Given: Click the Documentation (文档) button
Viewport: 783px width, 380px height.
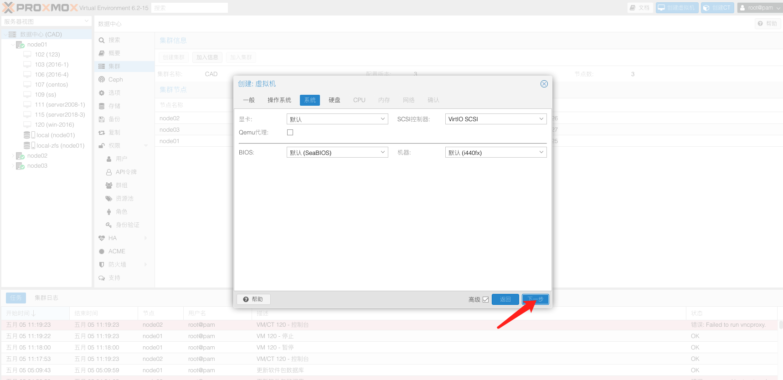Looking at the screenshot, I should pos(640,8).
